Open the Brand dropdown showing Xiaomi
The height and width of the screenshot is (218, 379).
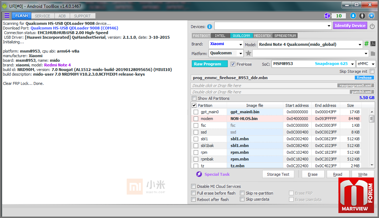click(241, 44)
